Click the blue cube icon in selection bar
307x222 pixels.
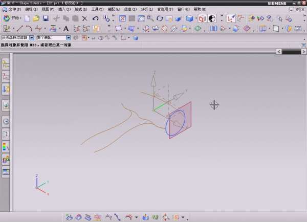coord(136,38)
